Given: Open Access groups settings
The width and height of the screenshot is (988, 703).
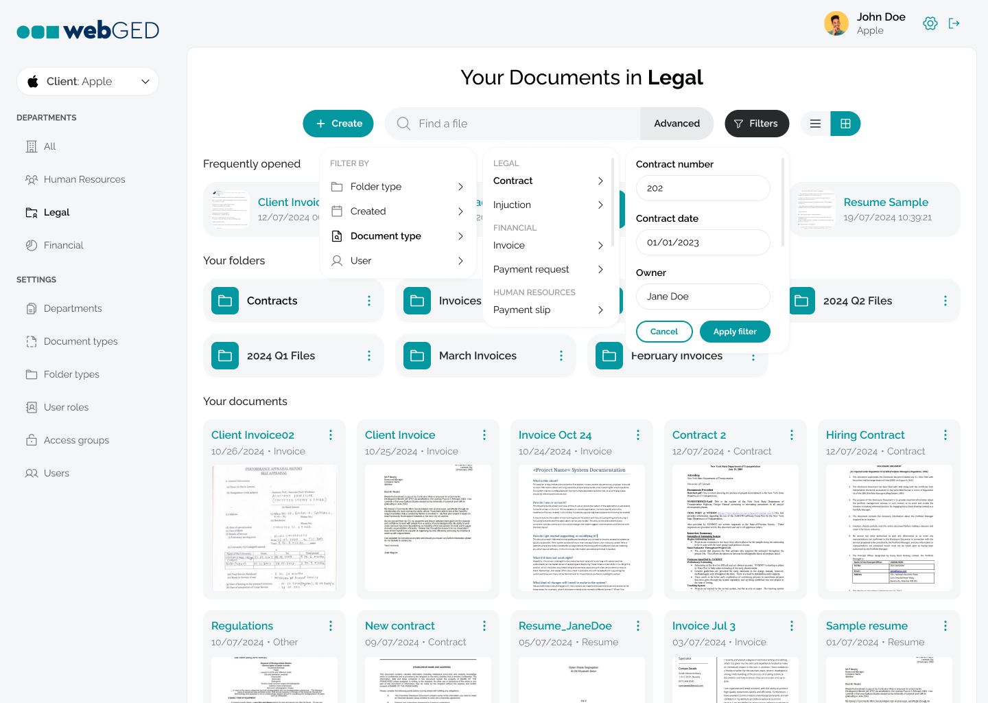Looking at the screenshot, I should [68, 440].
